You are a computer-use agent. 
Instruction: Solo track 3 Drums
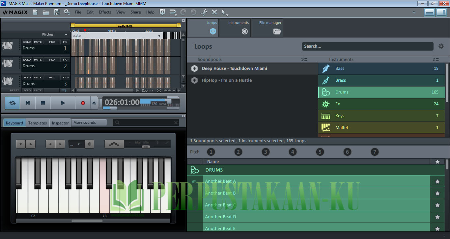click(27, 77)
